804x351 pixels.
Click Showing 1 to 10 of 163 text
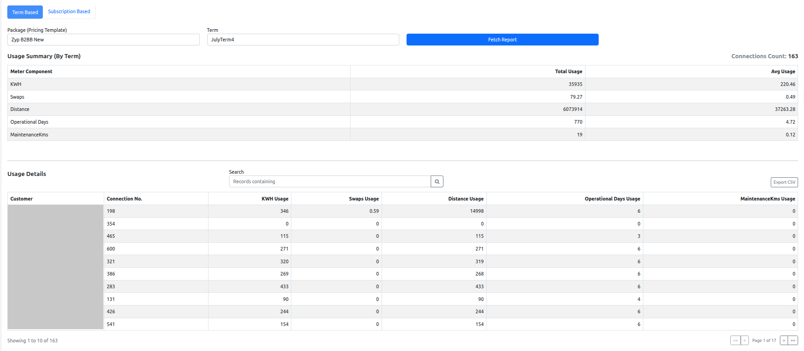coord(32,341)
